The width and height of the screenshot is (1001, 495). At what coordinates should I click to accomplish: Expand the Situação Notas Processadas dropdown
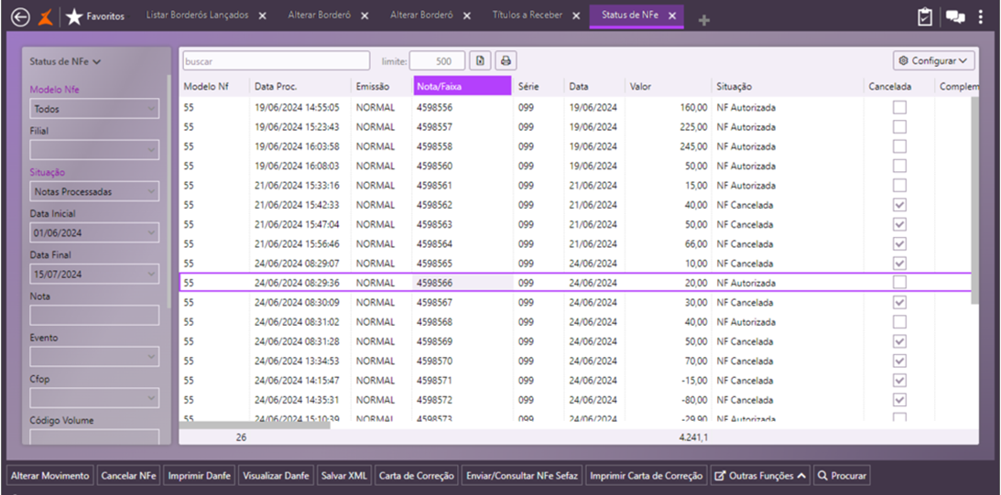94,192
